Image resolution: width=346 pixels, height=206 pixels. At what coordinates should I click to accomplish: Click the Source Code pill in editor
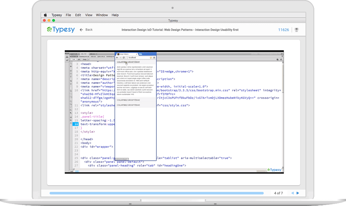coord(74,56)
